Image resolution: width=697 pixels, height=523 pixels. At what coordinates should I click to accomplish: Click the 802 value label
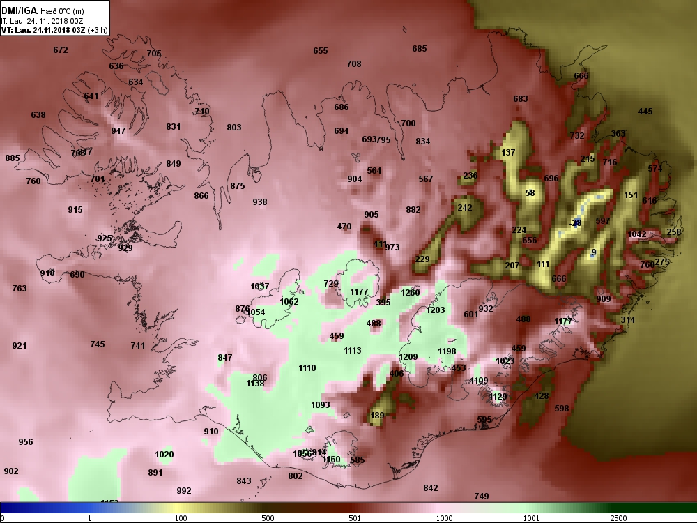pos(295,476)
